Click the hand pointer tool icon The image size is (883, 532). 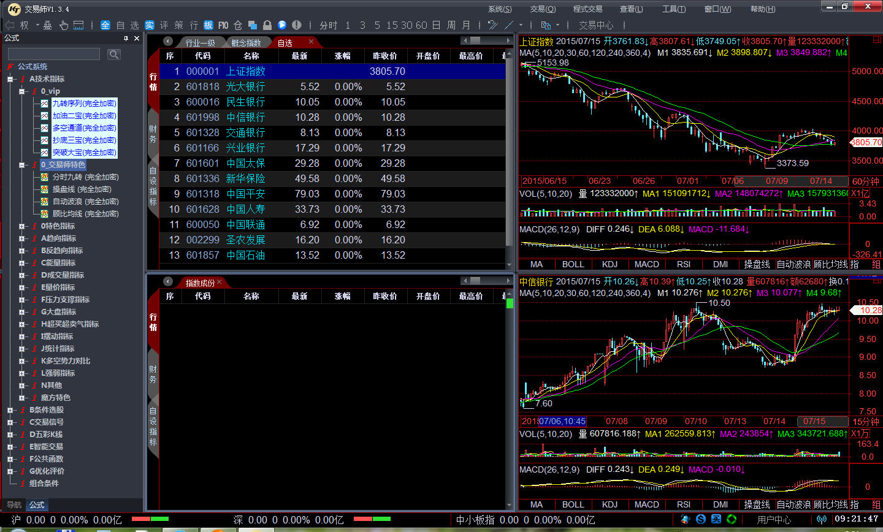click(63, 25)
